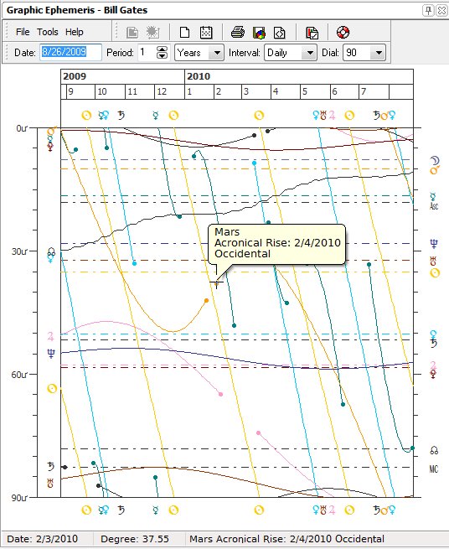Viewport: 449px width, 549px height.
Task: Click the code page export icon
Action: (280, 33)
